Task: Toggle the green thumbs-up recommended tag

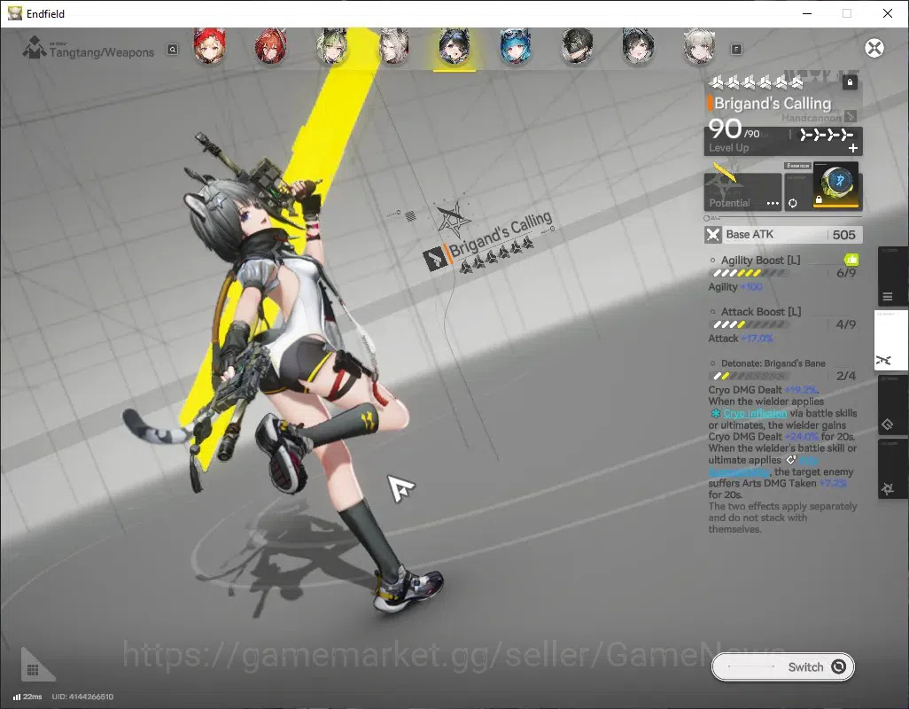Action: (851, 259)
